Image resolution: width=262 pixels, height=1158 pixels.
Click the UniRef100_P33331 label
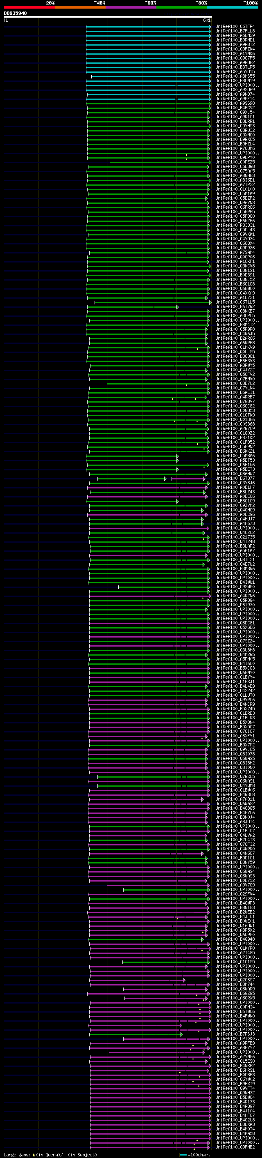pyautogui.click(x=235, y=226)
